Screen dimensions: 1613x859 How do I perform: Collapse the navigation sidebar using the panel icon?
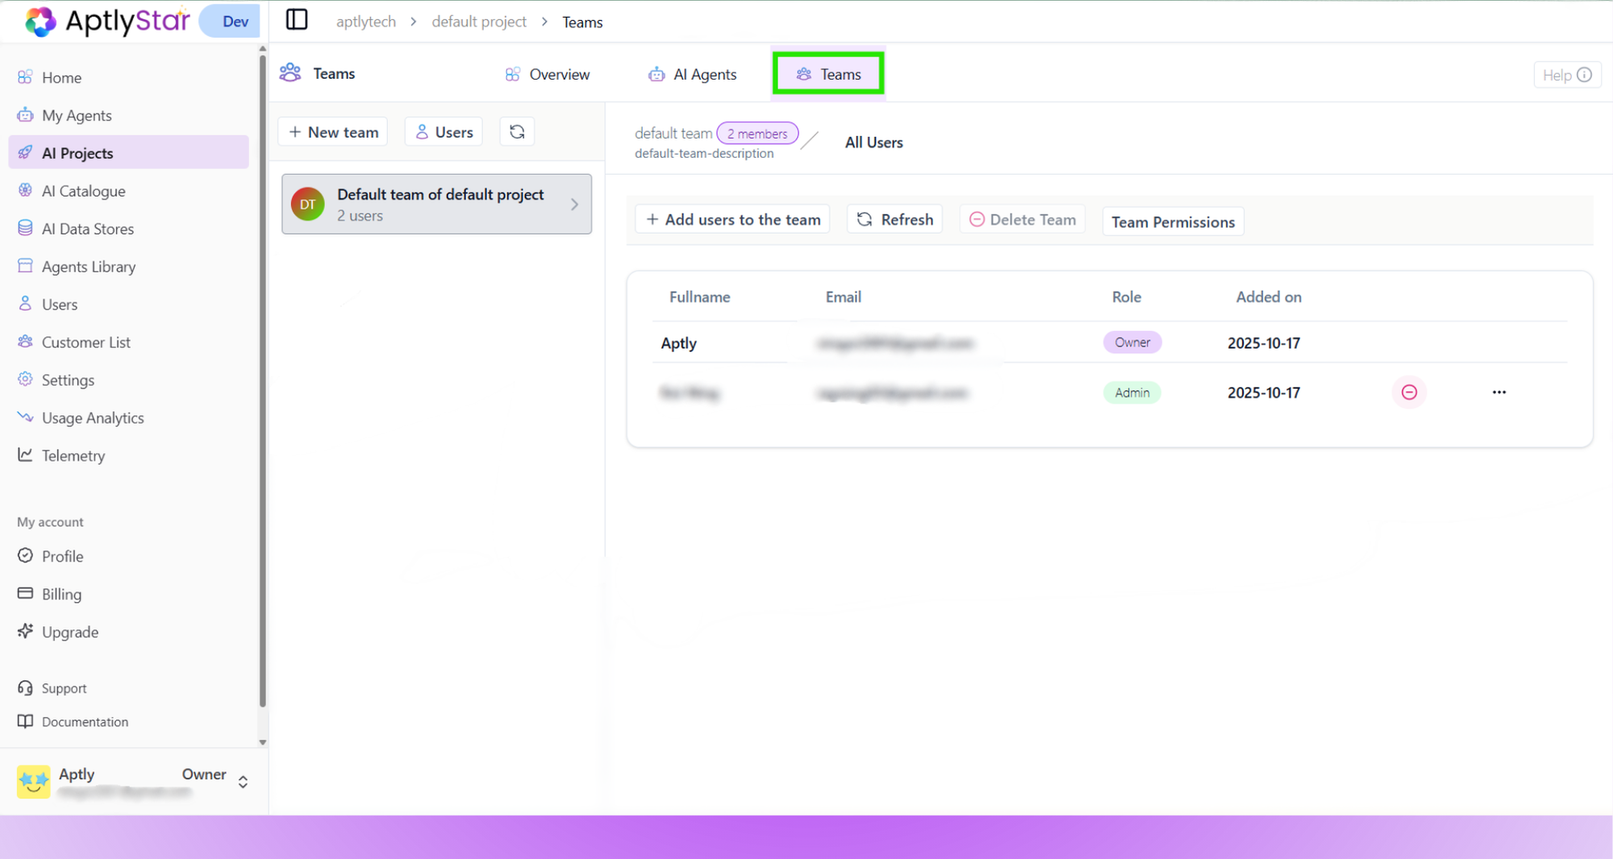(x=296, y=19)
